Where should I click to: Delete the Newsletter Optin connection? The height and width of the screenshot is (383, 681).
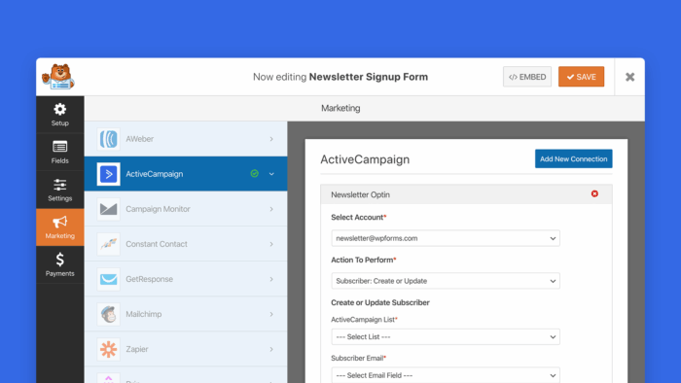pos(594,193)
